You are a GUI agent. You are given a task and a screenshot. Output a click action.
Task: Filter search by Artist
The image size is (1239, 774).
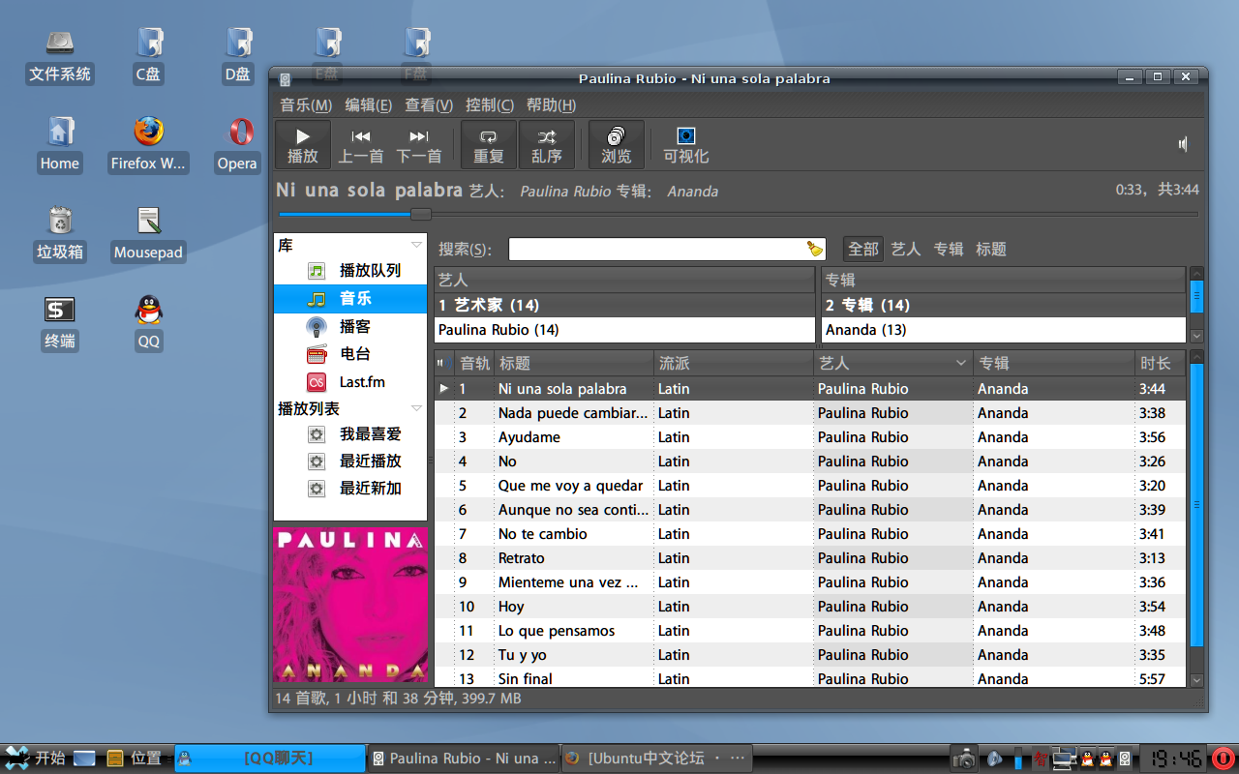coord(906,250)
